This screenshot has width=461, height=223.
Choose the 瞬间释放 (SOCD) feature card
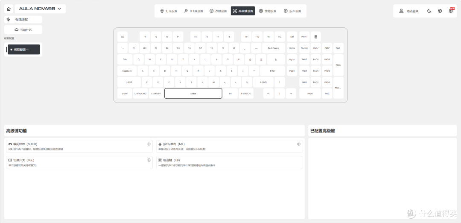tap(79, 146)
